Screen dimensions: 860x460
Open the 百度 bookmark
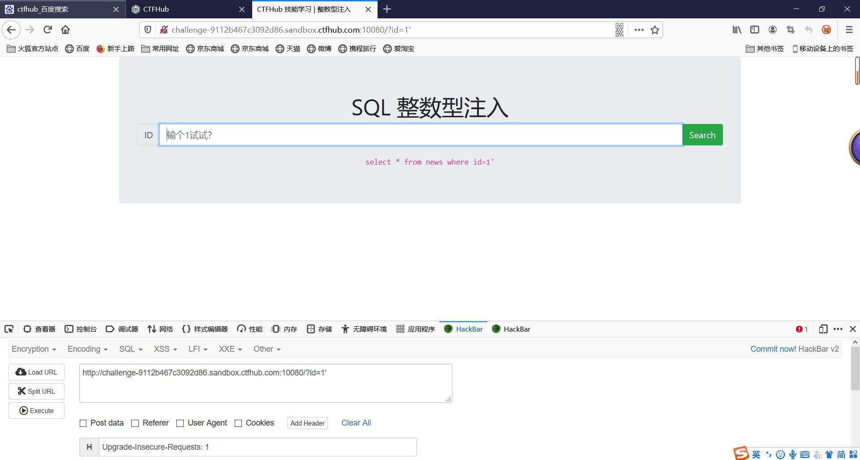tap(77, 49)
